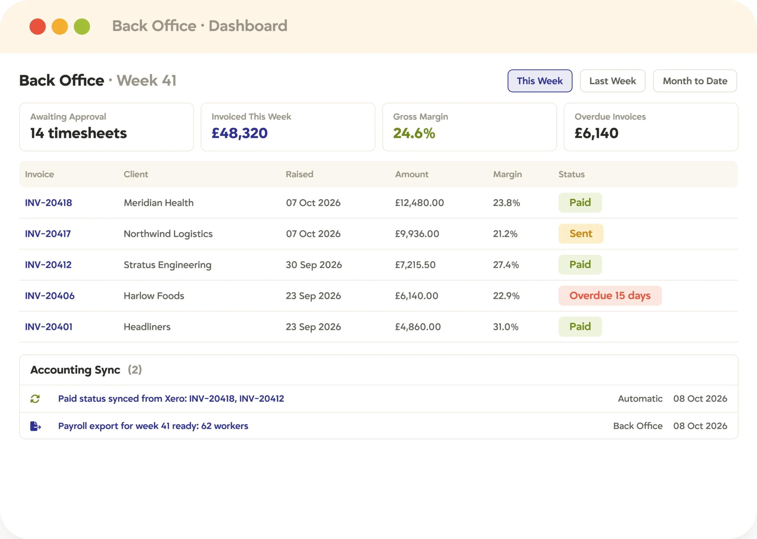Click the £9,936.00 amount cell
Screen dimensions: 757x539
[417, 234]
